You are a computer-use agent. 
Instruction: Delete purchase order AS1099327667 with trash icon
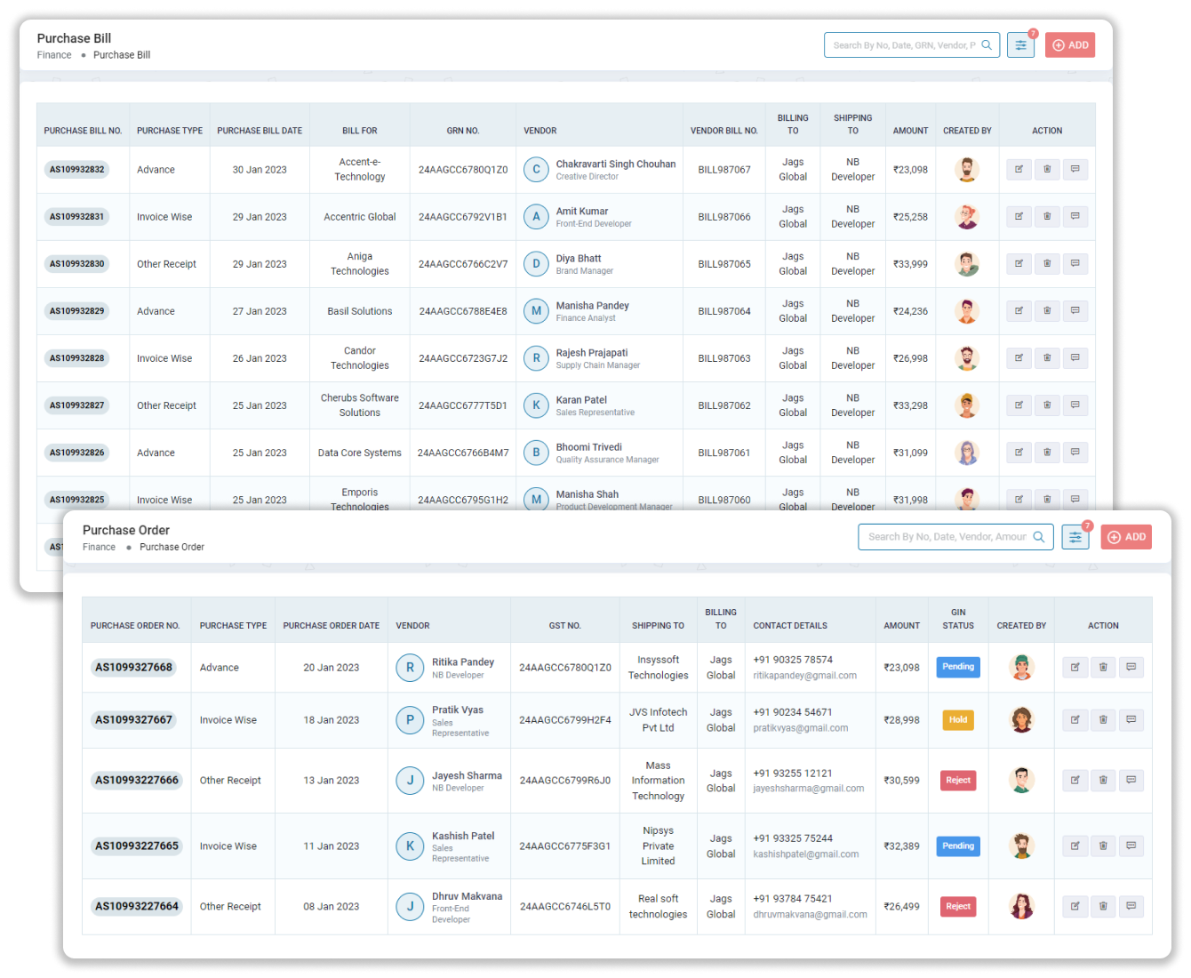1103,719
